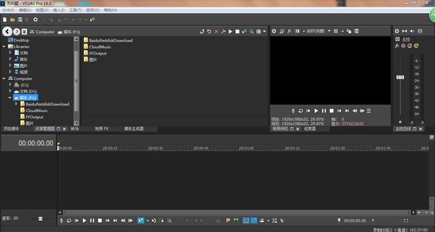Screen dimensions: 435x232
Task: Click the rate slider handle
Action: (x=40, y=219)
